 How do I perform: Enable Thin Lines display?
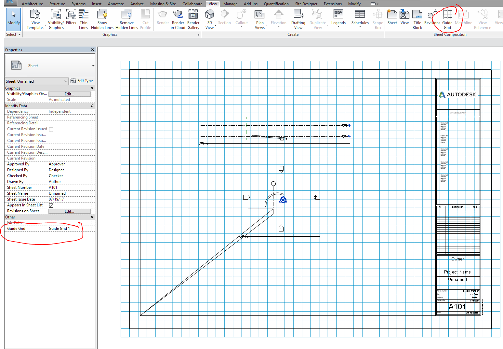coord(84,18)
